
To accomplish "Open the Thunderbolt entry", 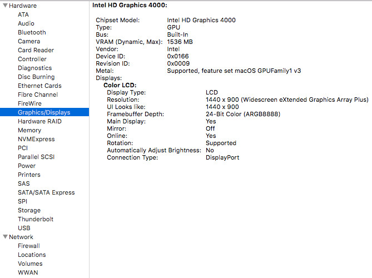I will pyautogui.click(x=36, y=219).
